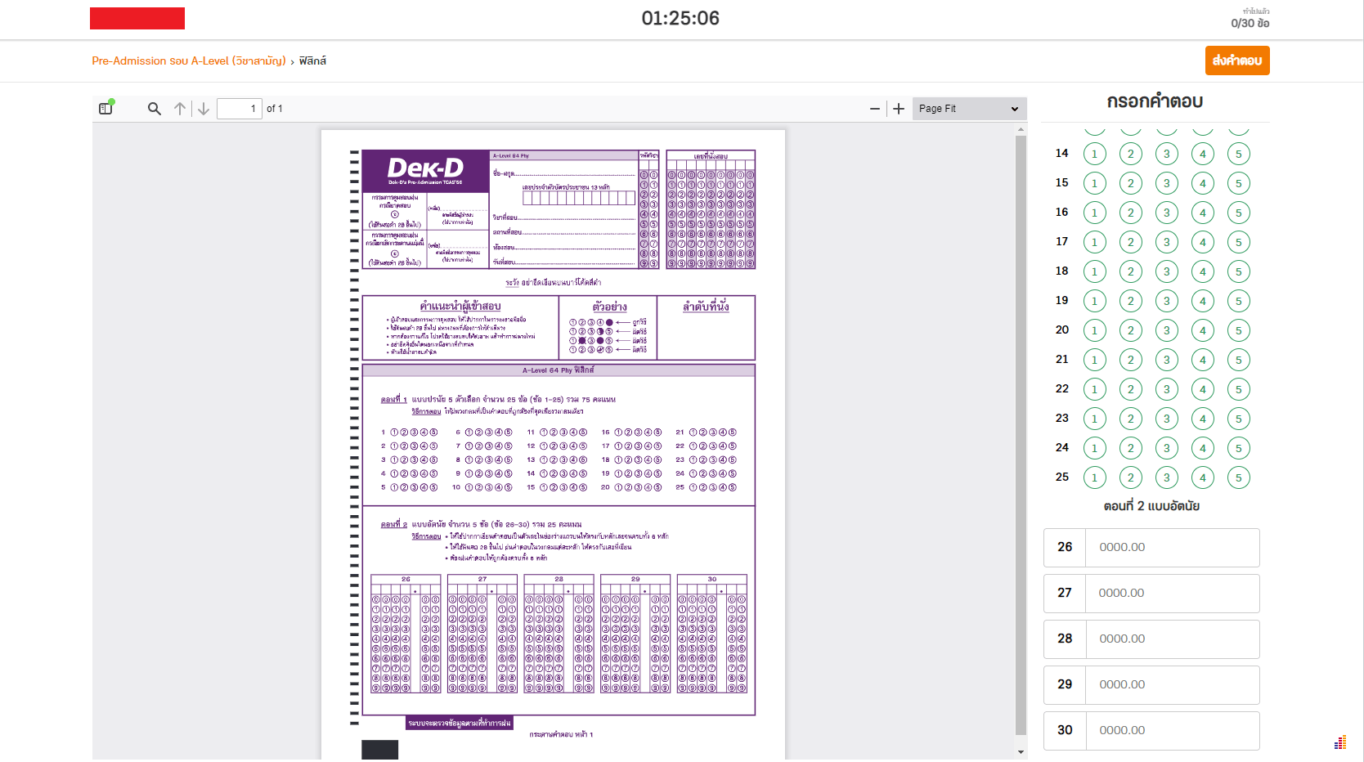The height and width of the screenshot is (762, 1364).
Task: Click the small orange icon at bottom right
Action: pyautogui.click(x=1339, y=742)
